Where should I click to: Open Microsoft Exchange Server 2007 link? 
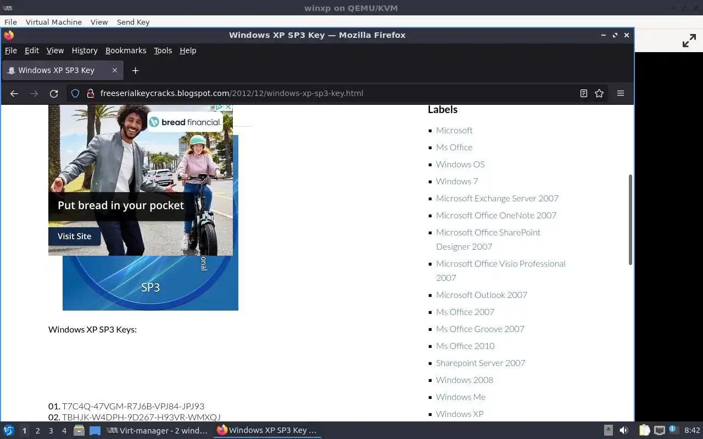pyautogui.click(x=497, y=198)
